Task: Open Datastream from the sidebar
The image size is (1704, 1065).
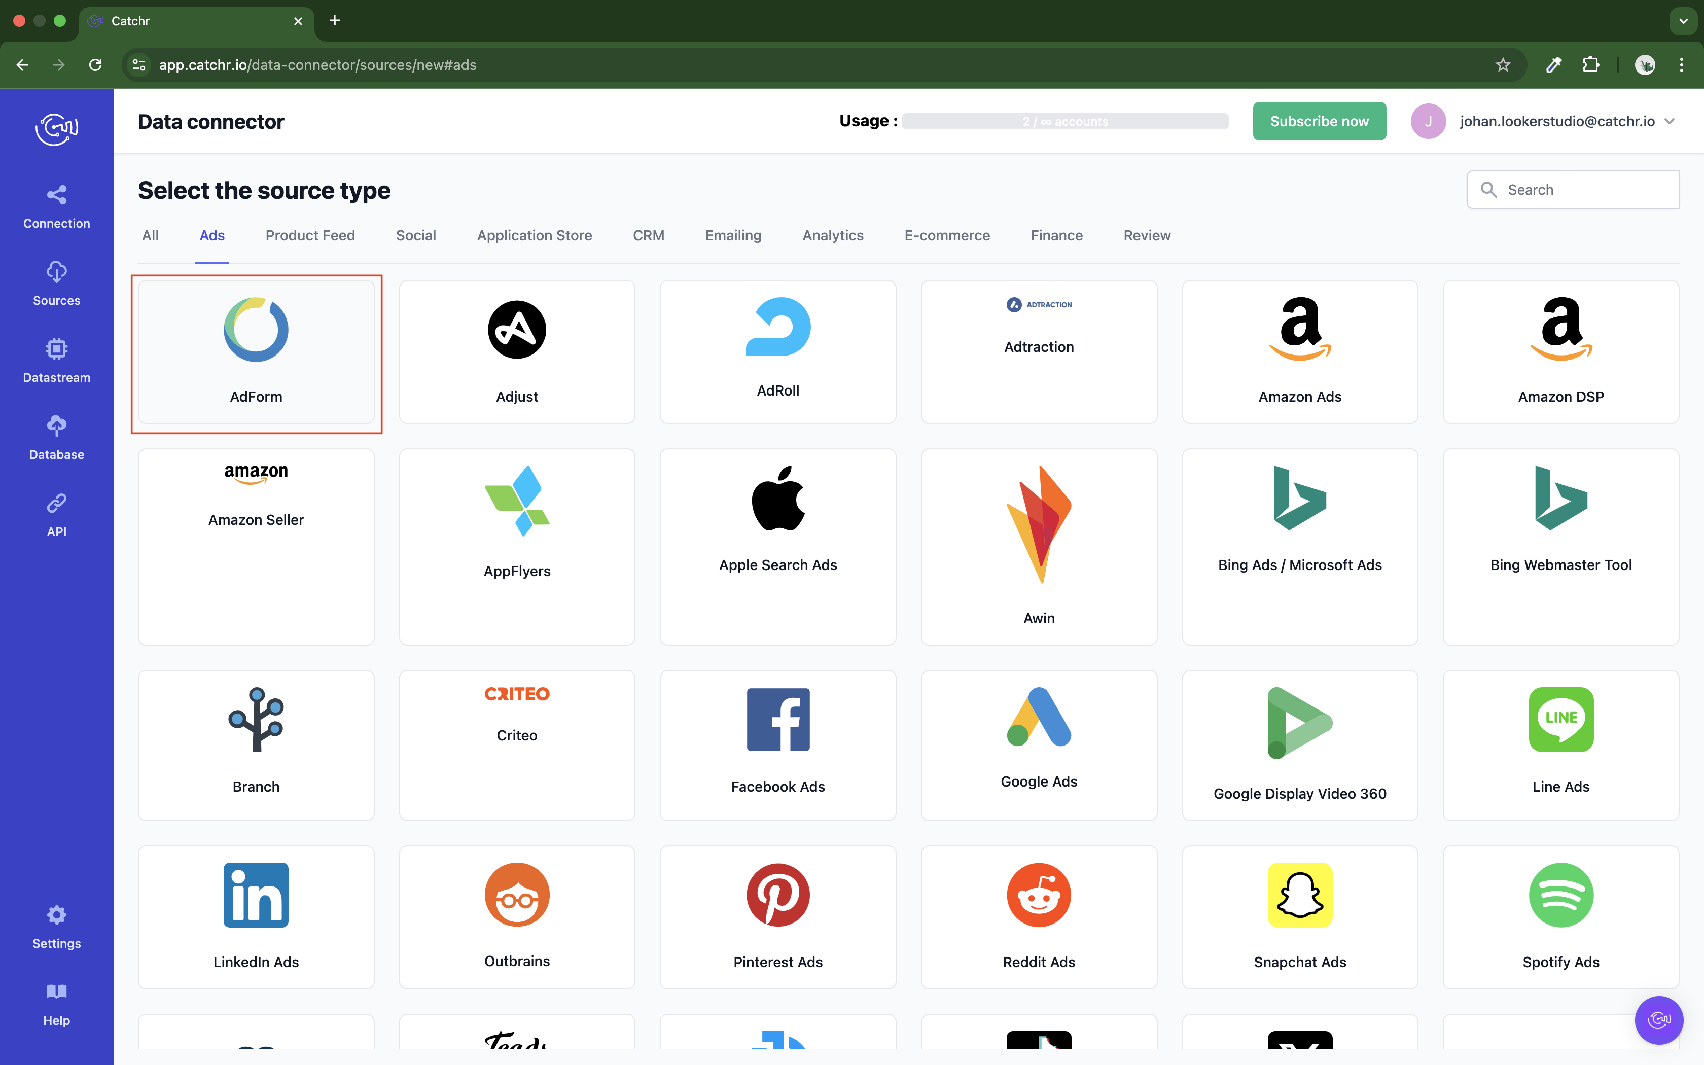Action: (x=56, y=361)
